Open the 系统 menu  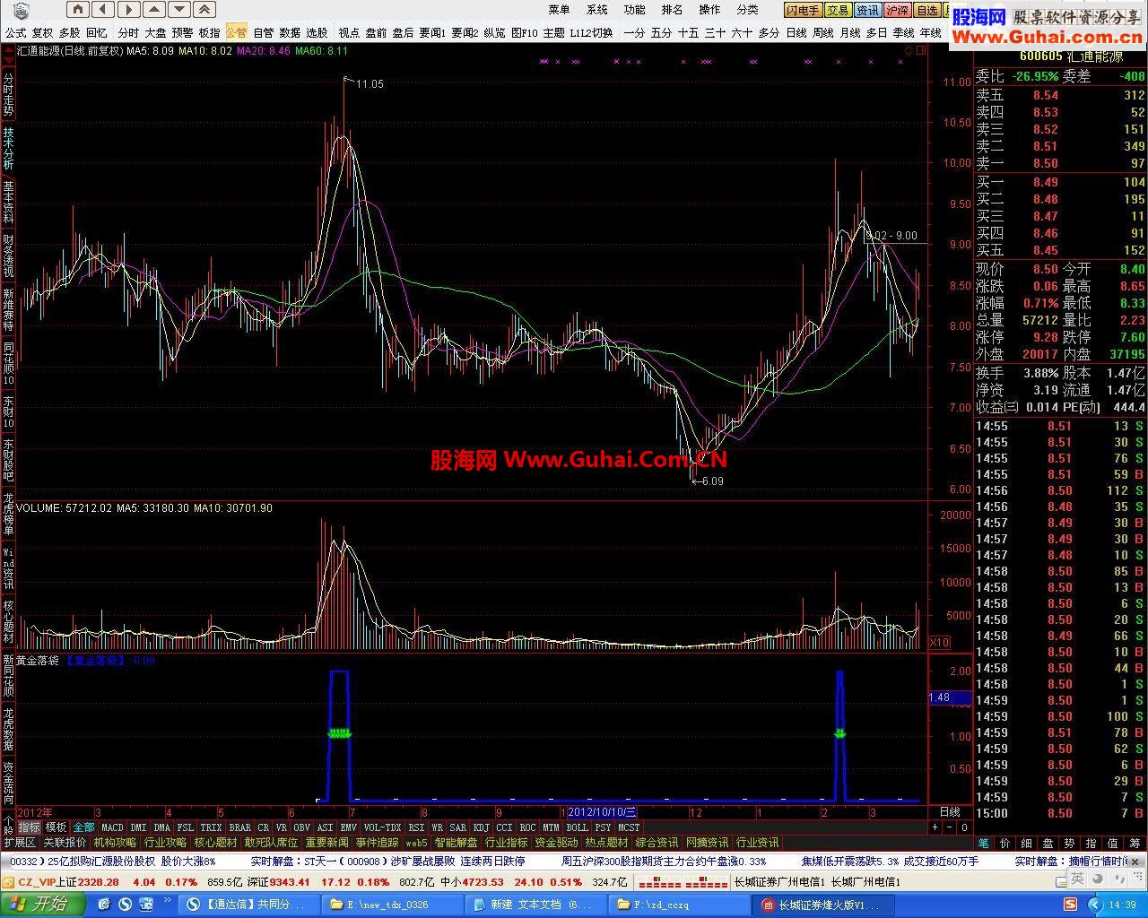click(x=596, y=10)
